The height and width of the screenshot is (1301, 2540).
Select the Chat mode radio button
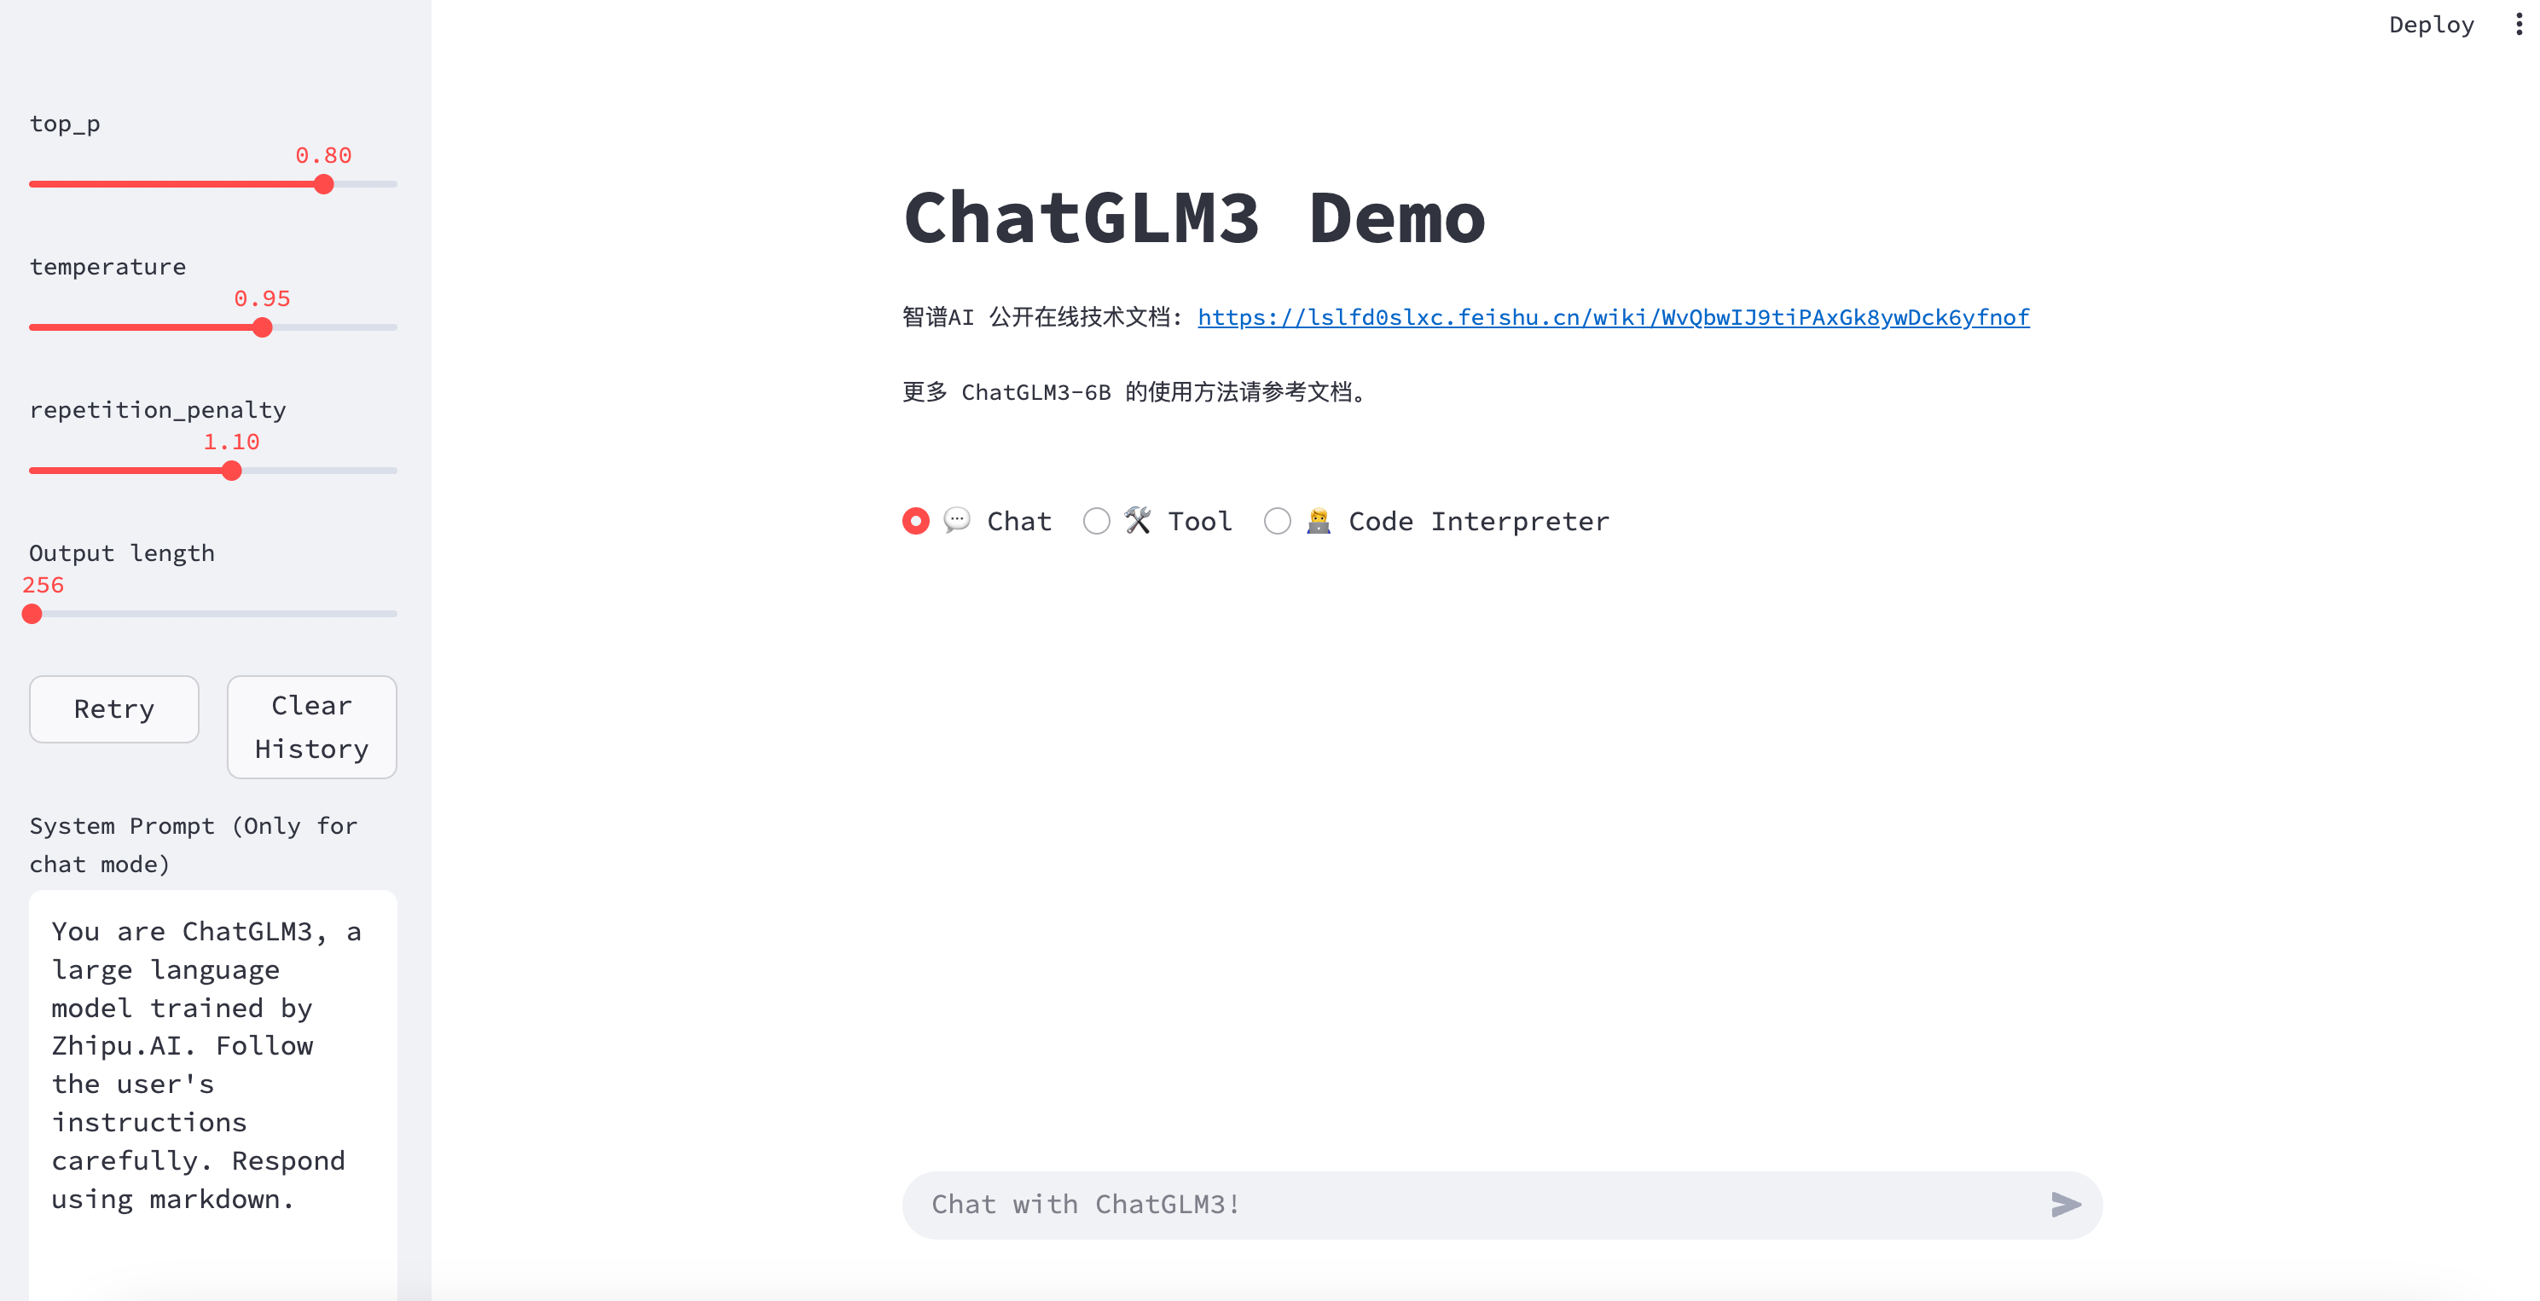(x=916, y=520)
